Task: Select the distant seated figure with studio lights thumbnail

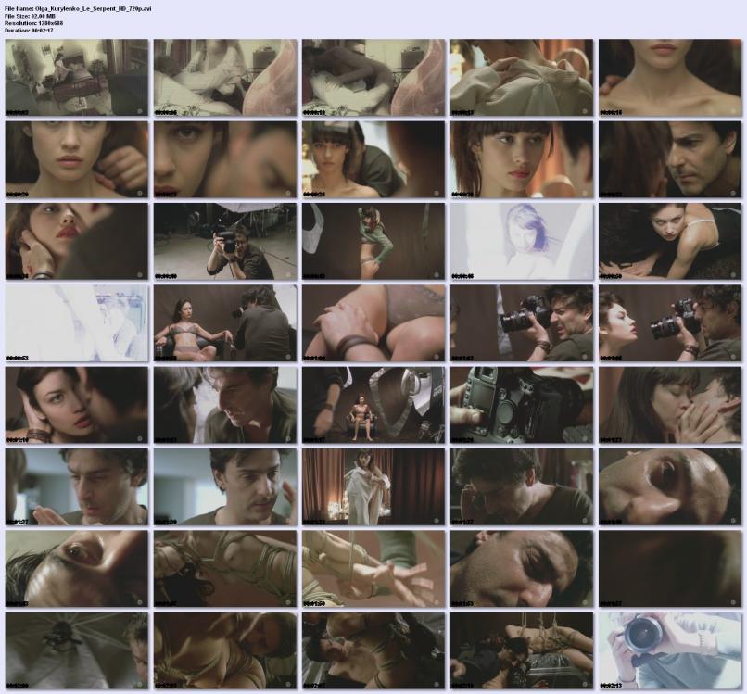Action: [x=373, y=405]
